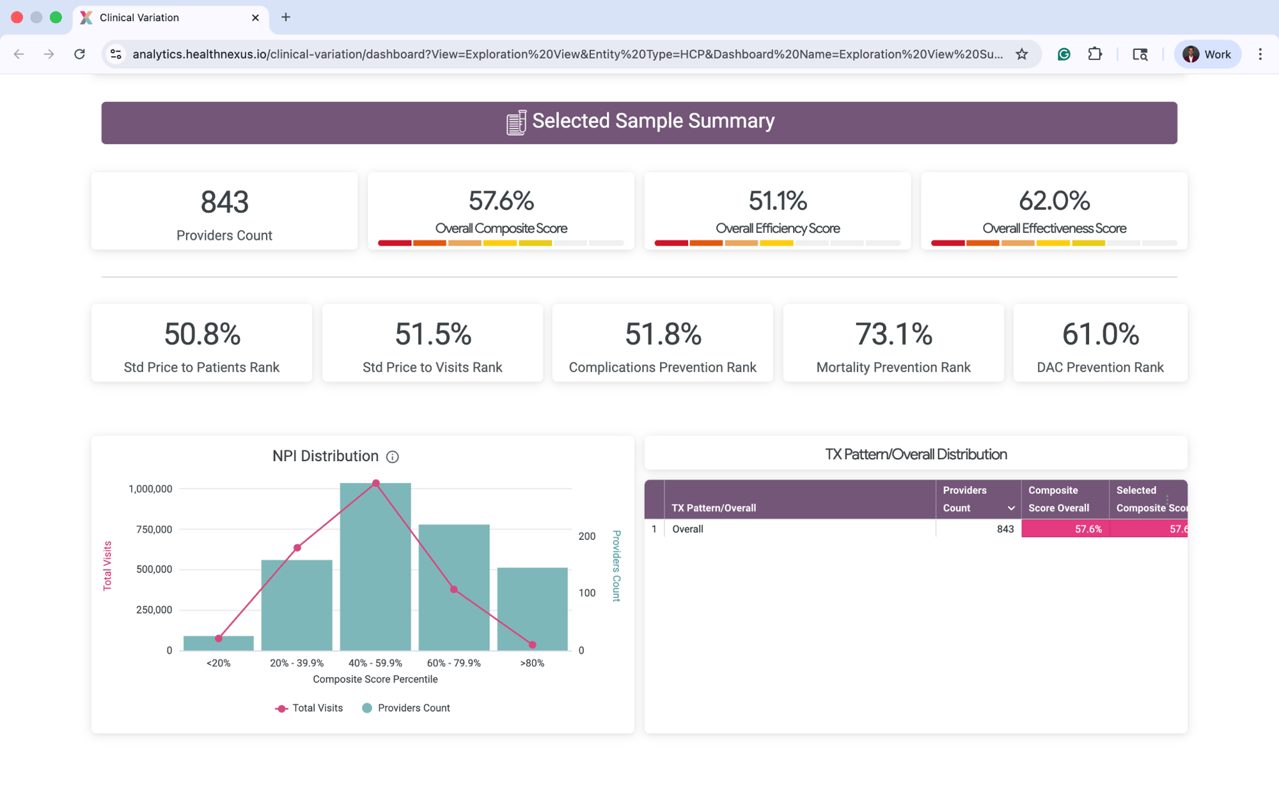
Task: Open the browser extensions puzzle icon
Action: coord(1095,54)
